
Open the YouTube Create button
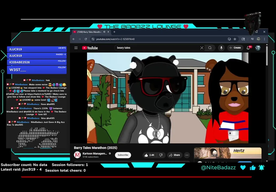coord(235,48)
